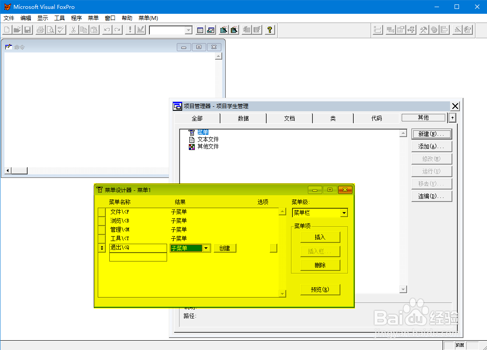Switch to the 类 tab in Project Manager
487x350 pixels.
point(333,118)
